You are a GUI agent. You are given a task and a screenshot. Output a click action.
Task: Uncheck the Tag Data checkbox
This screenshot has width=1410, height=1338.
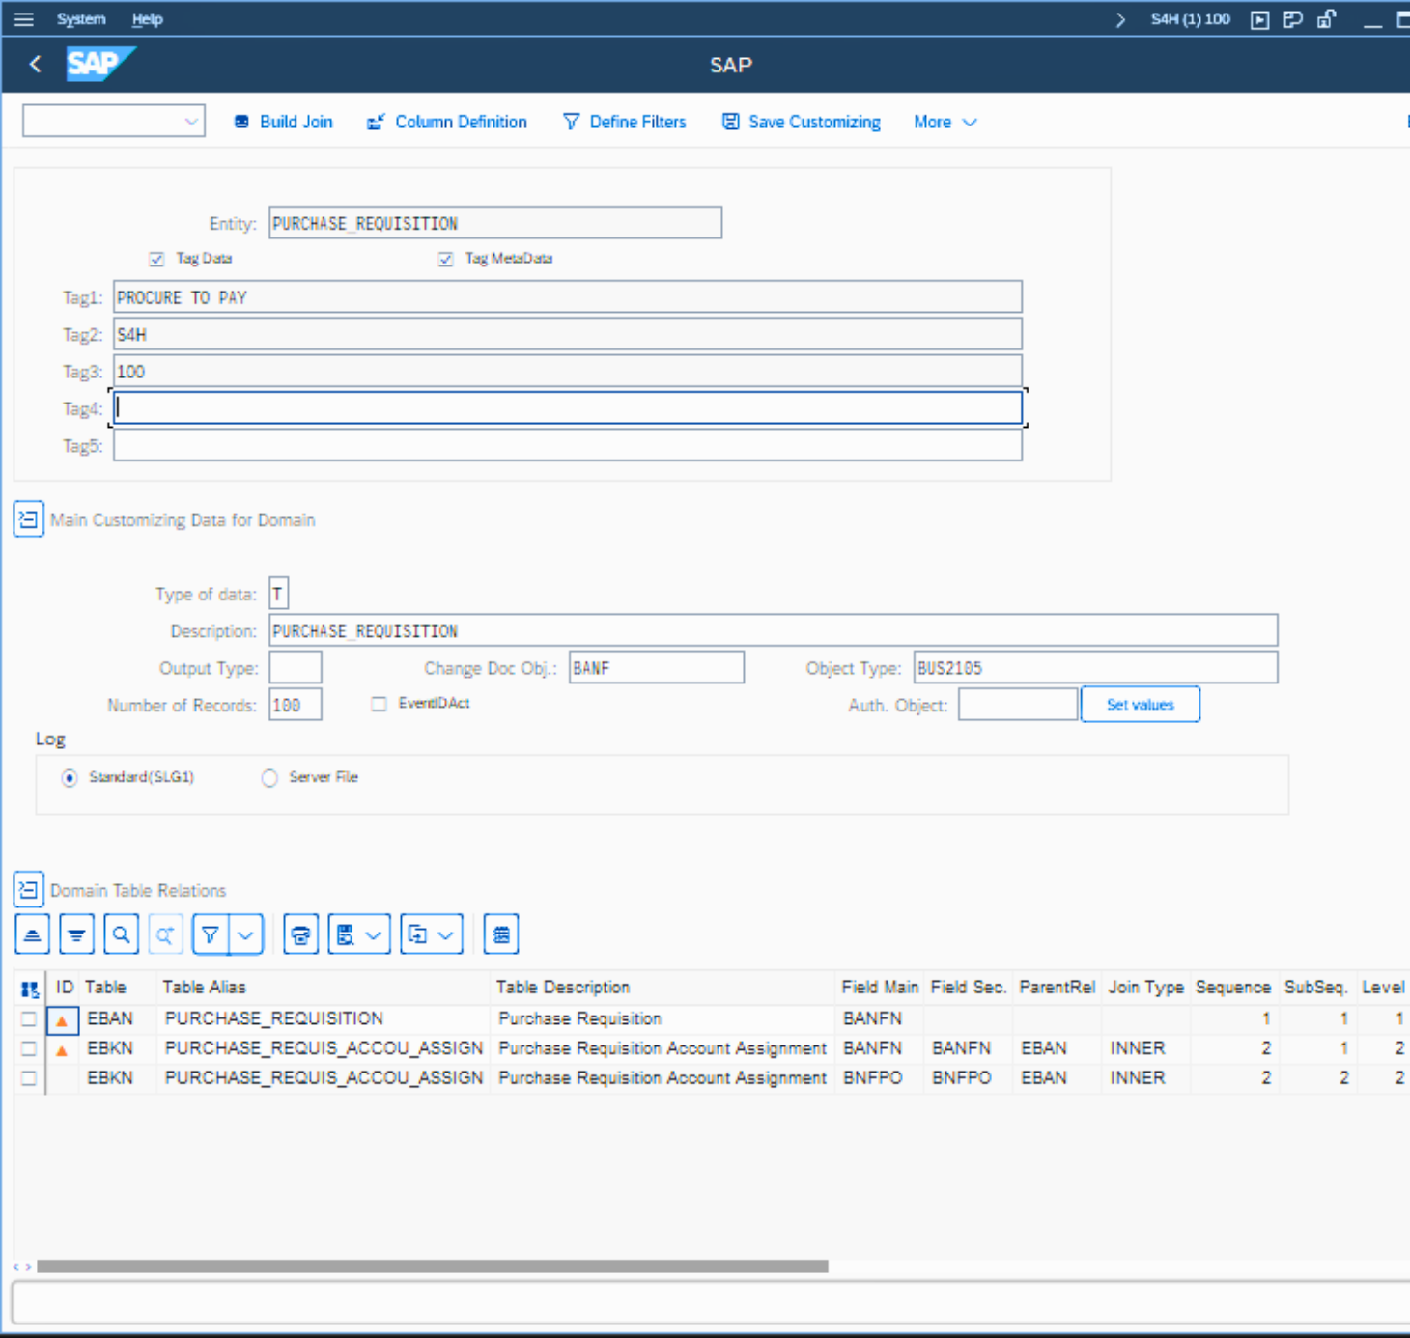click(x=156, y=259)
